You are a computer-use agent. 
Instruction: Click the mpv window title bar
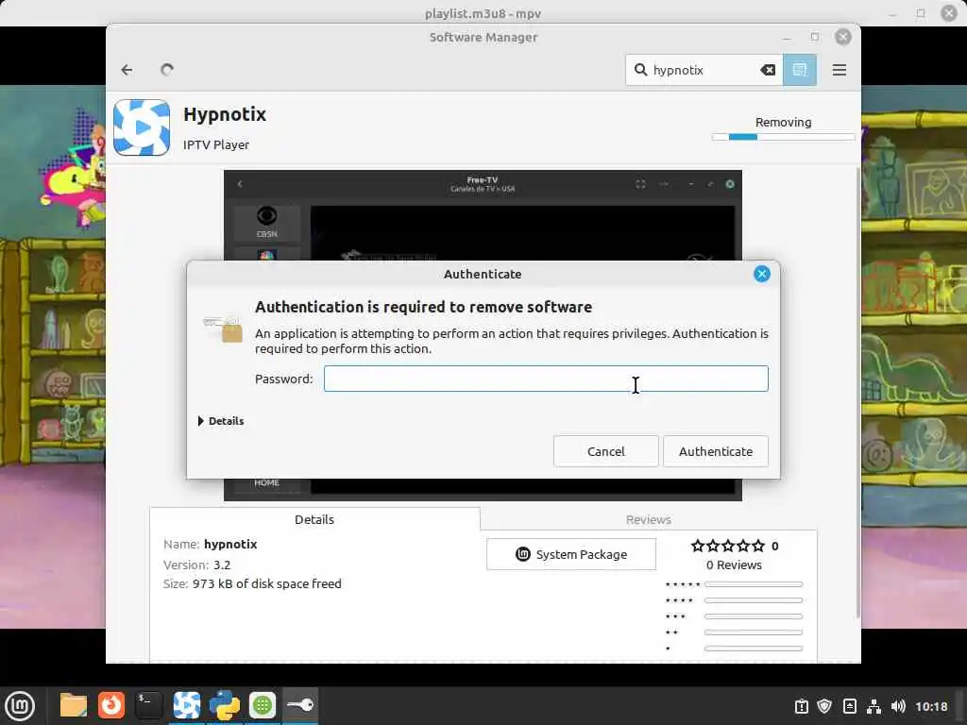pos(483,13)
